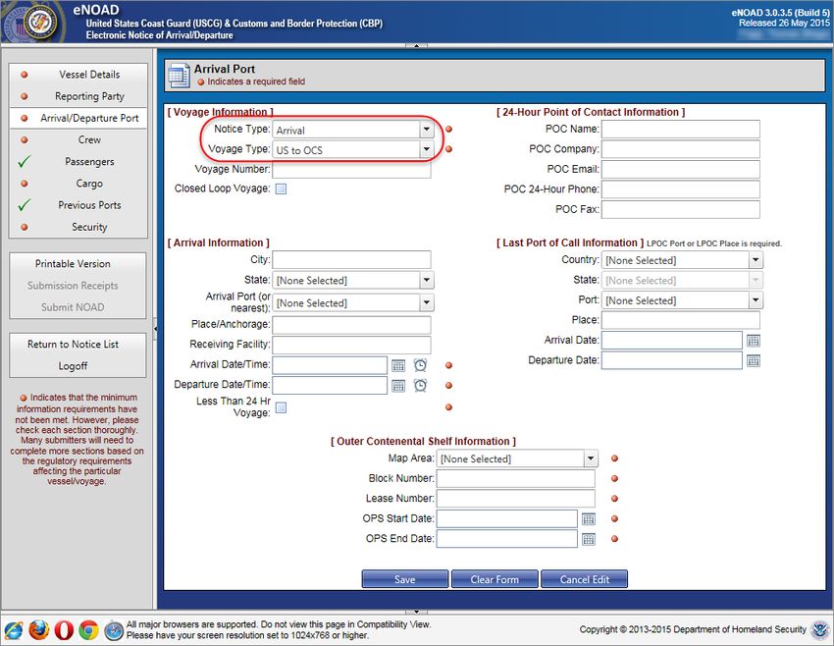Viewport: 834px width, 646px height.
Task: Click the Cancel Edit button
Action: tap(585, 579)
